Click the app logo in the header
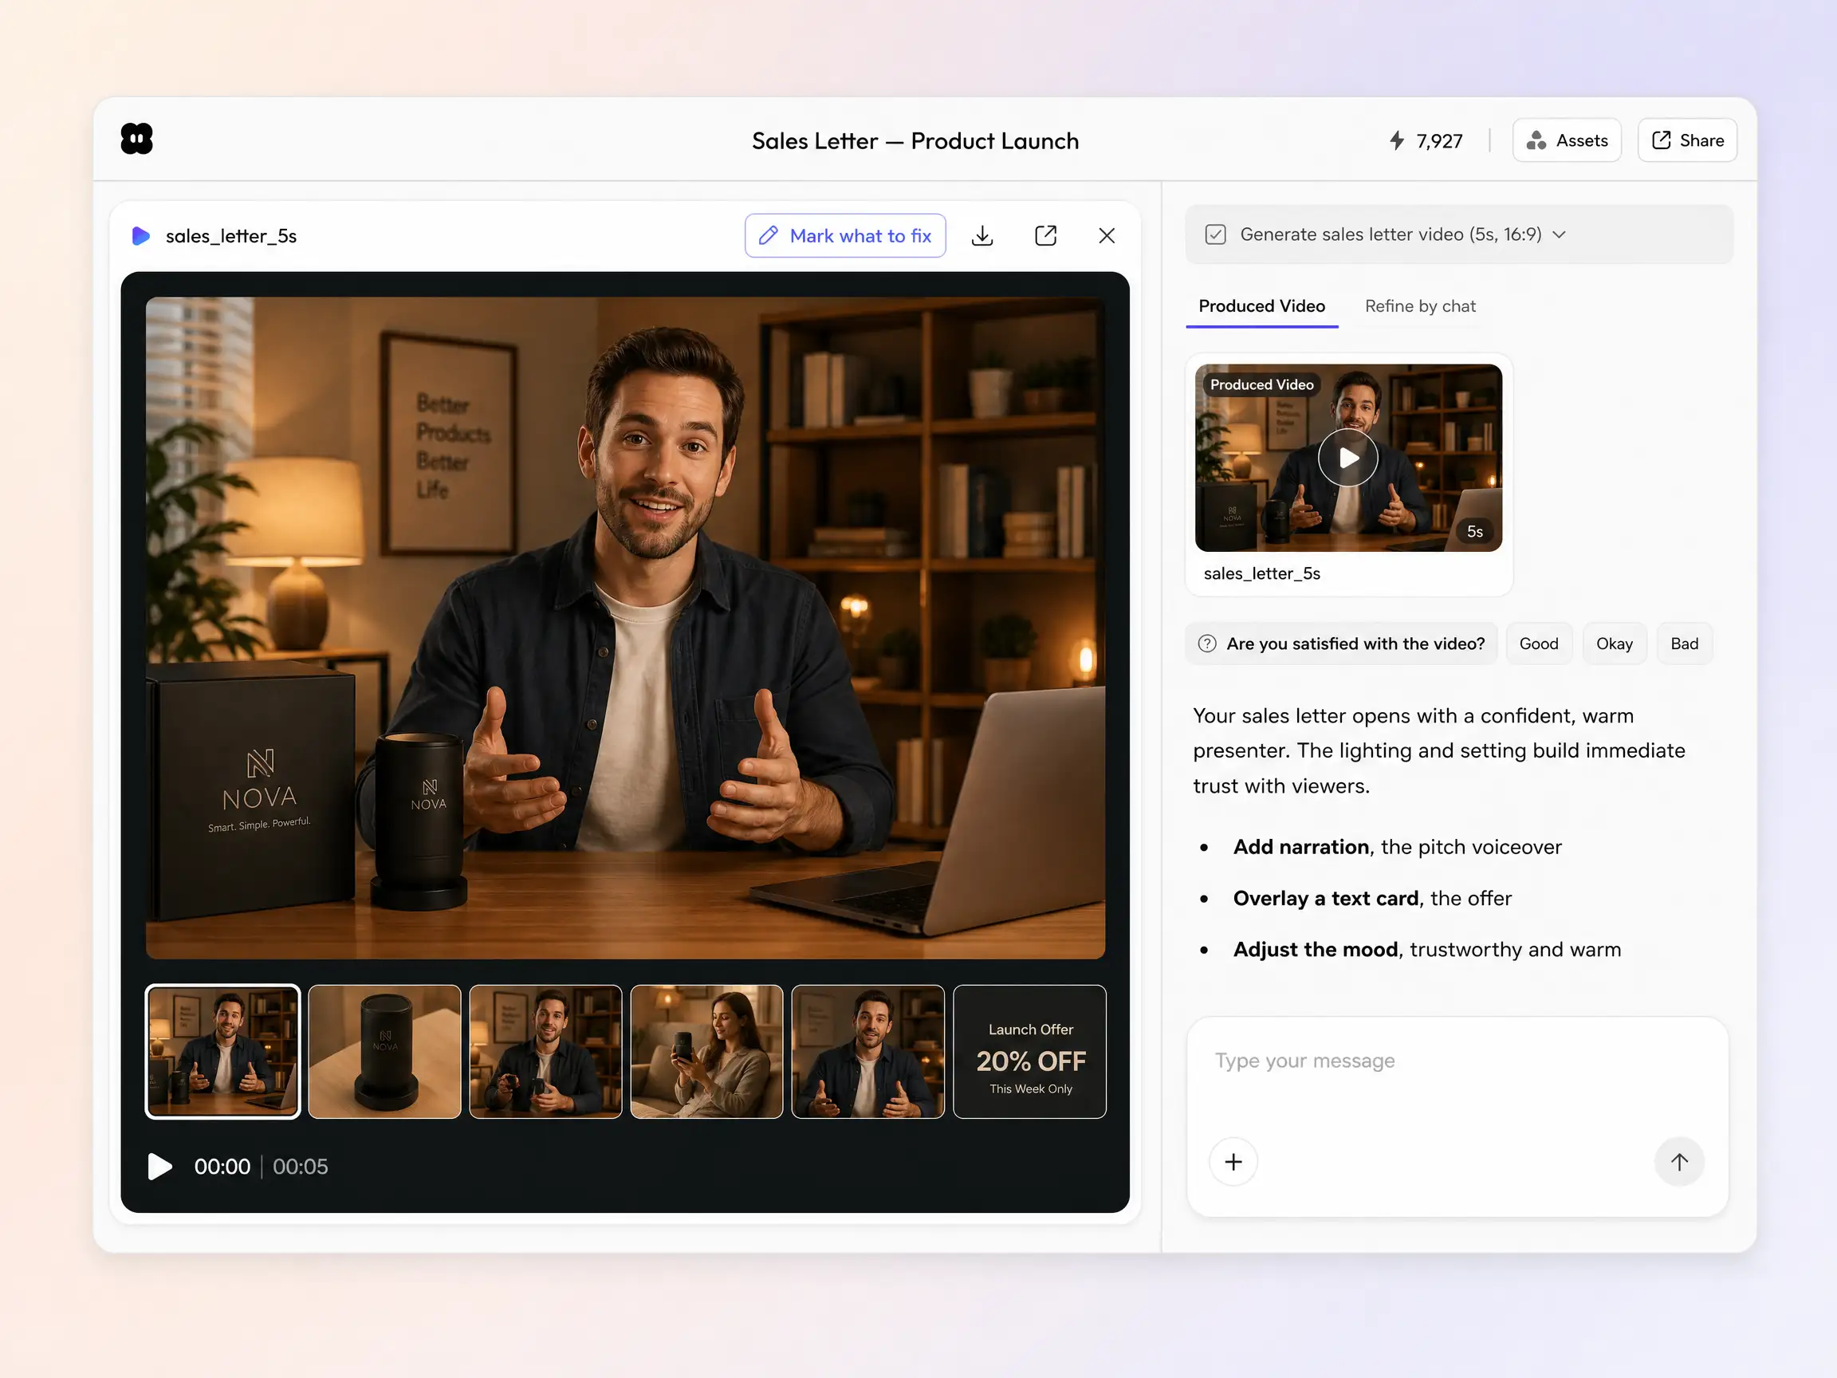Image resolution: width=1837 pixels, height=1378 pixels. [137, 139]
